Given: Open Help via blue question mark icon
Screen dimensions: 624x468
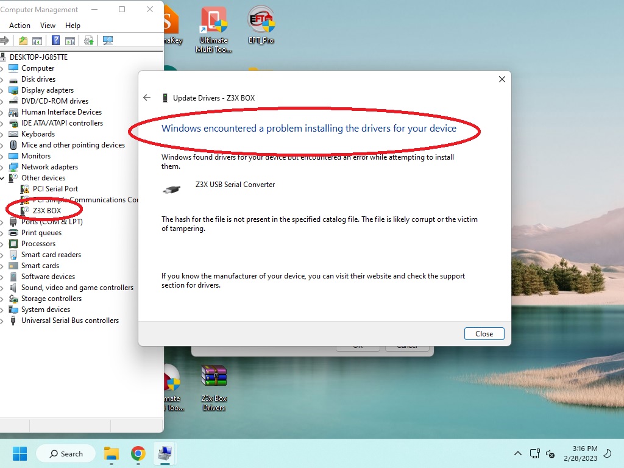Looking at the screenshot, I should click(x=55, y=40).
